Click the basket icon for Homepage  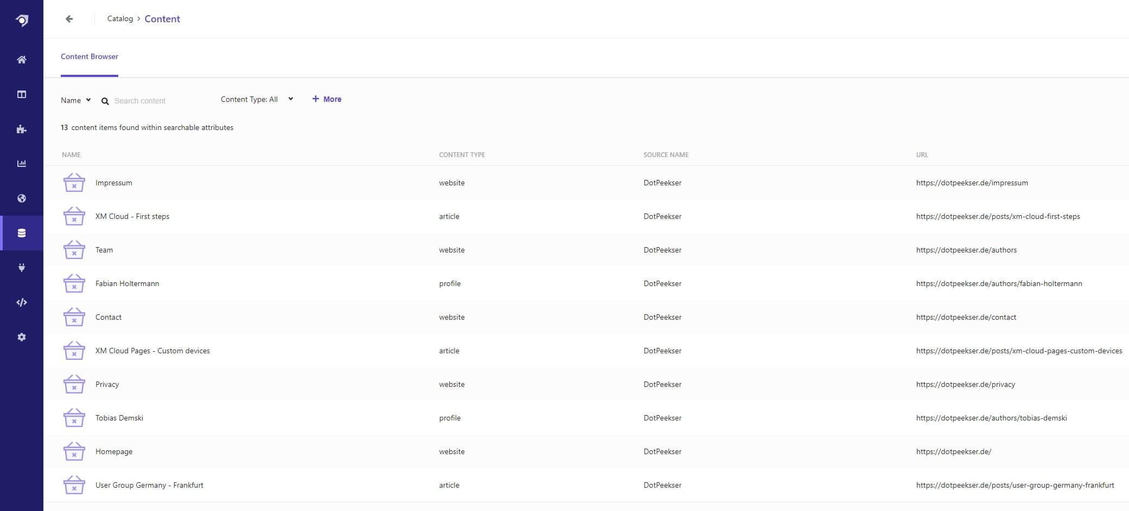74,451
